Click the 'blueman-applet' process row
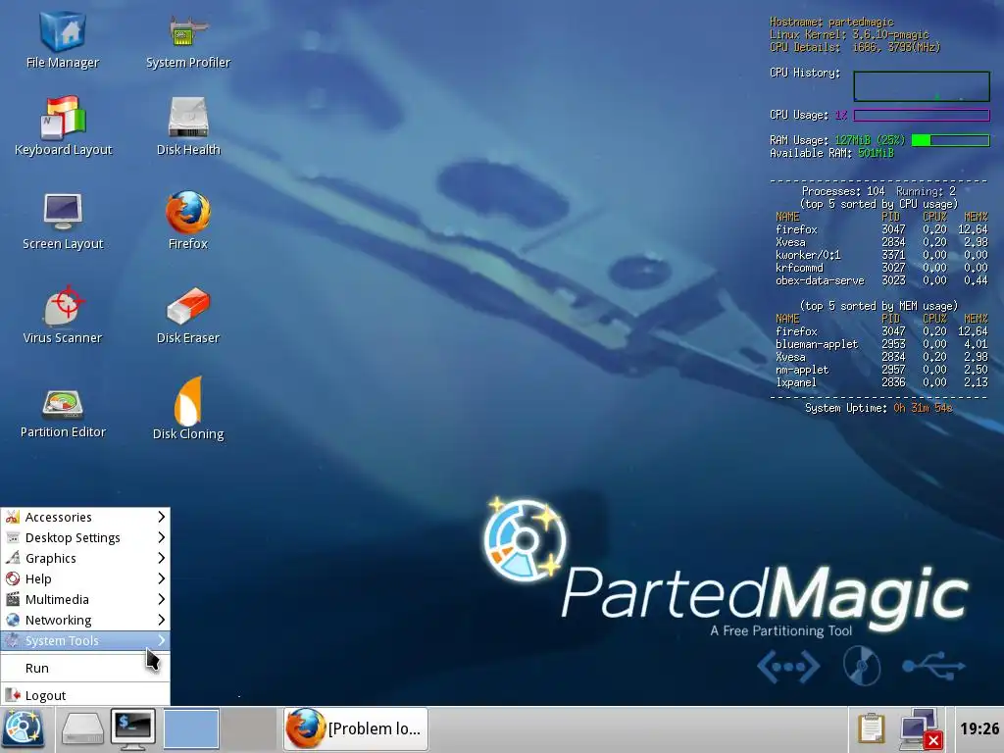The height and width of the screenshot is (753, 1004). [881, 344]
